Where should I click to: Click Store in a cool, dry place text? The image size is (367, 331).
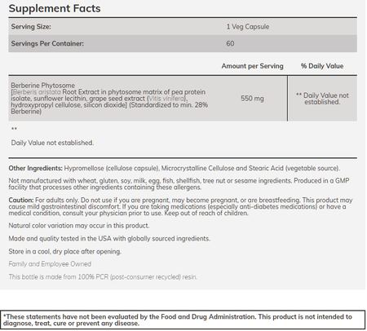point(64,251)
